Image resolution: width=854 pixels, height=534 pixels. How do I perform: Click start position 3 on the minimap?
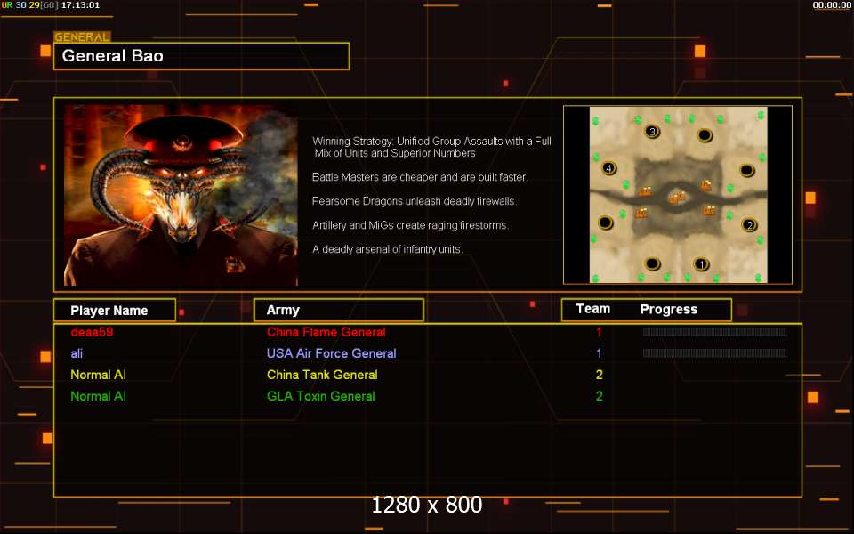point(652,132)
